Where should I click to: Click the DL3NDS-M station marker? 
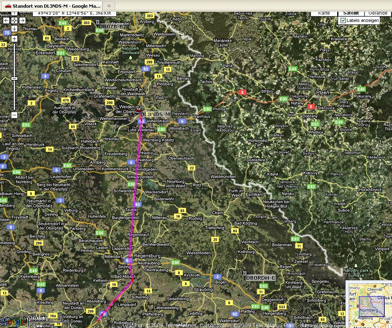click(139, 111)
